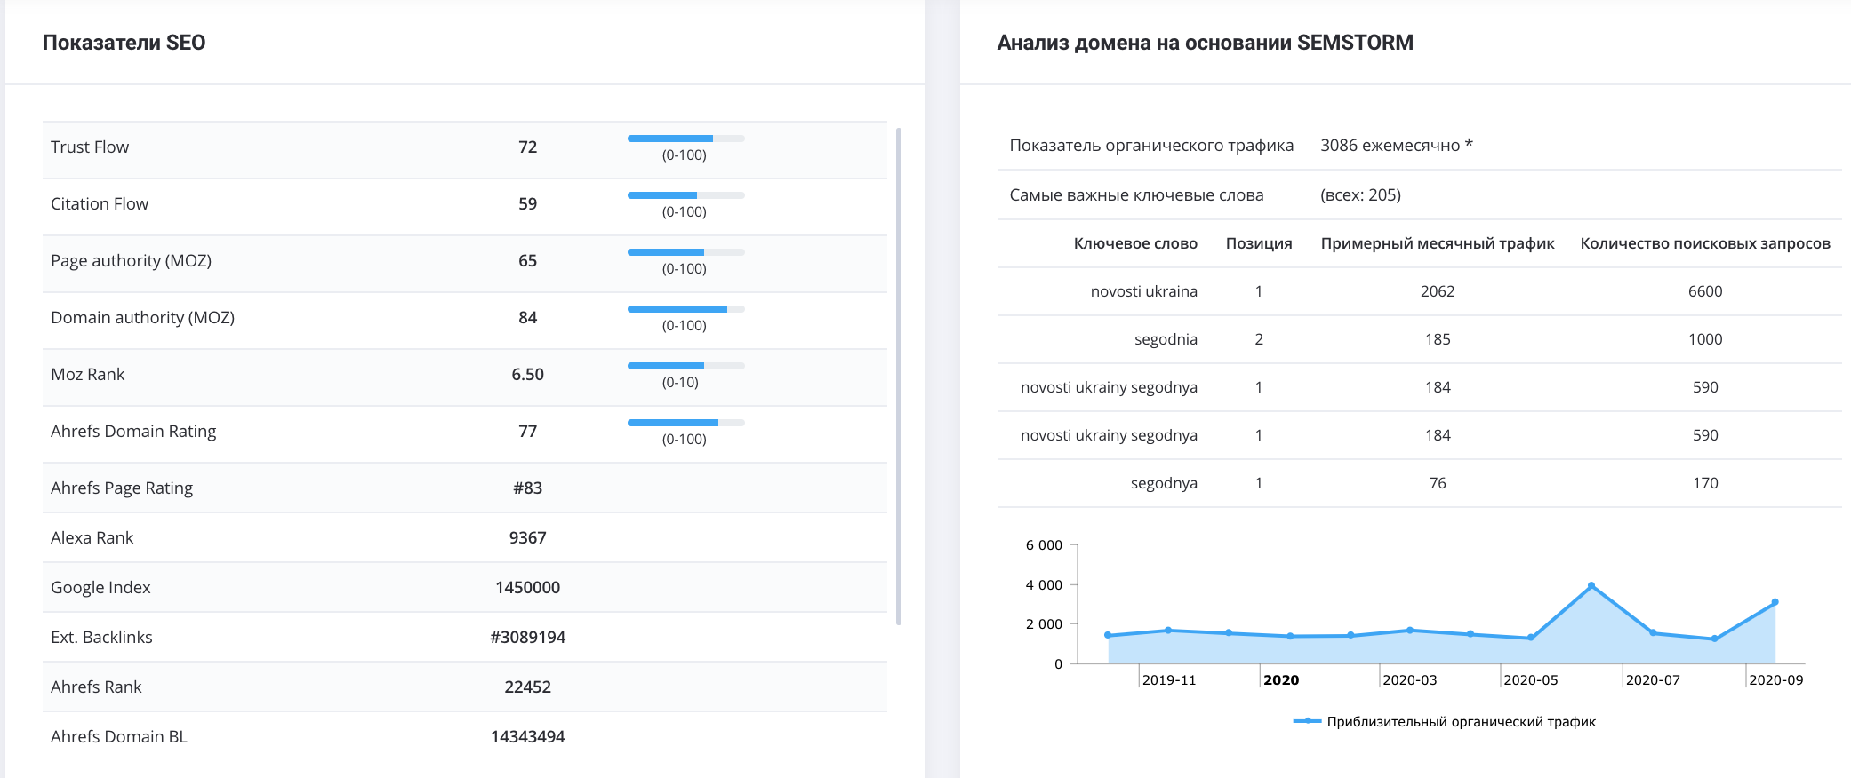Click the keyword 'segodnia'
The width and height of the screenshot is (1851, 778).
(1166, 339)
